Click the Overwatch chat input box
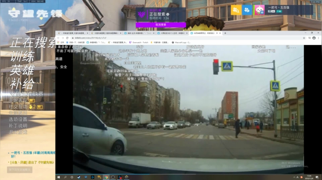 tap(20, 170)
